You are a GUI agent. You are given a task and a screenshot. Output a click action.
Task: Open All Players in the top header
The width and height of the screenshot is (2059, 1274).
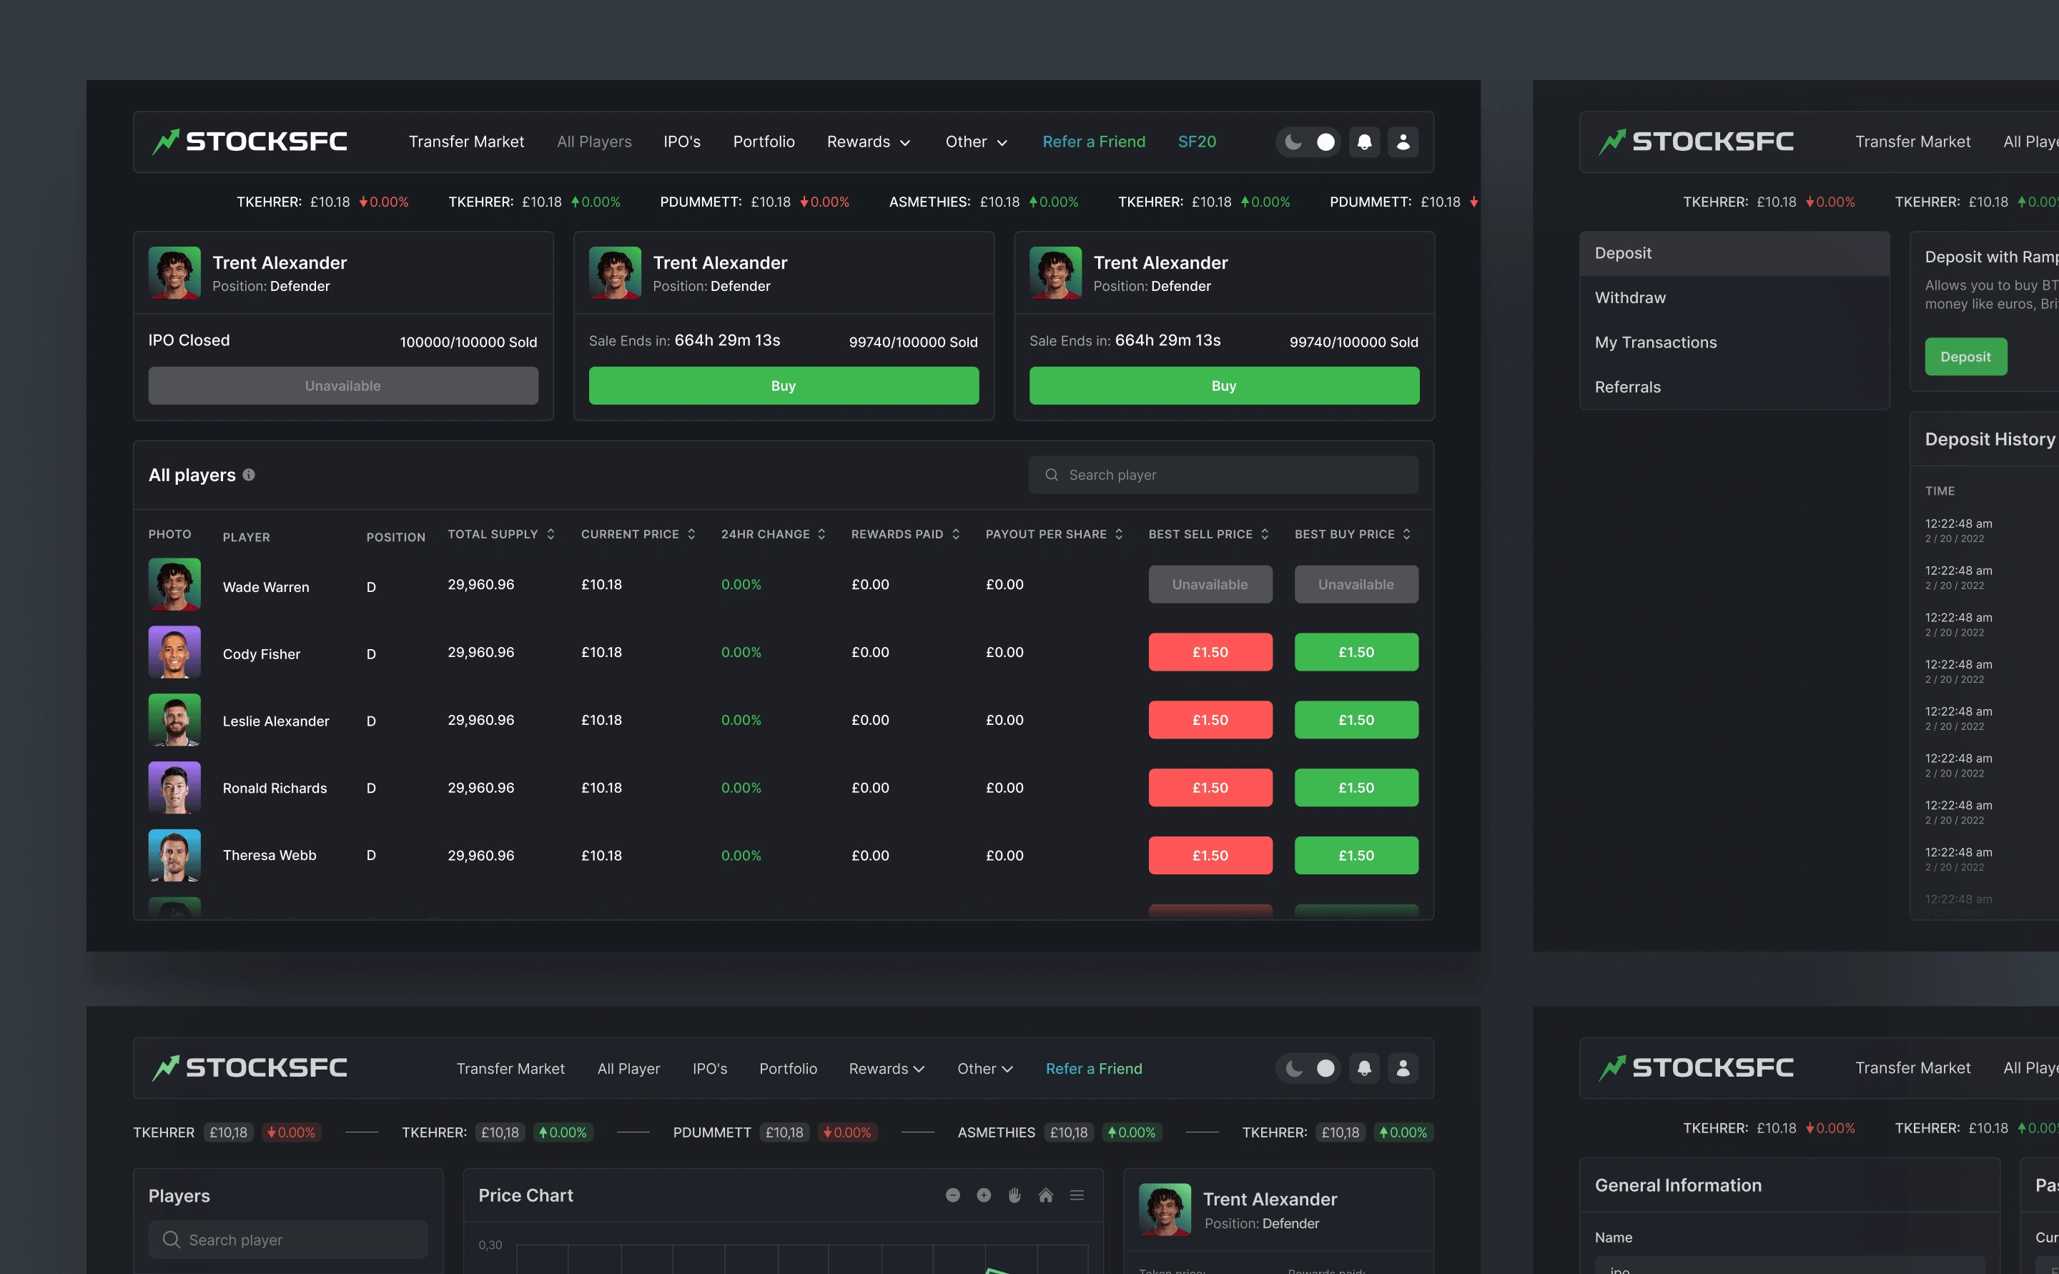click(594, 142)
